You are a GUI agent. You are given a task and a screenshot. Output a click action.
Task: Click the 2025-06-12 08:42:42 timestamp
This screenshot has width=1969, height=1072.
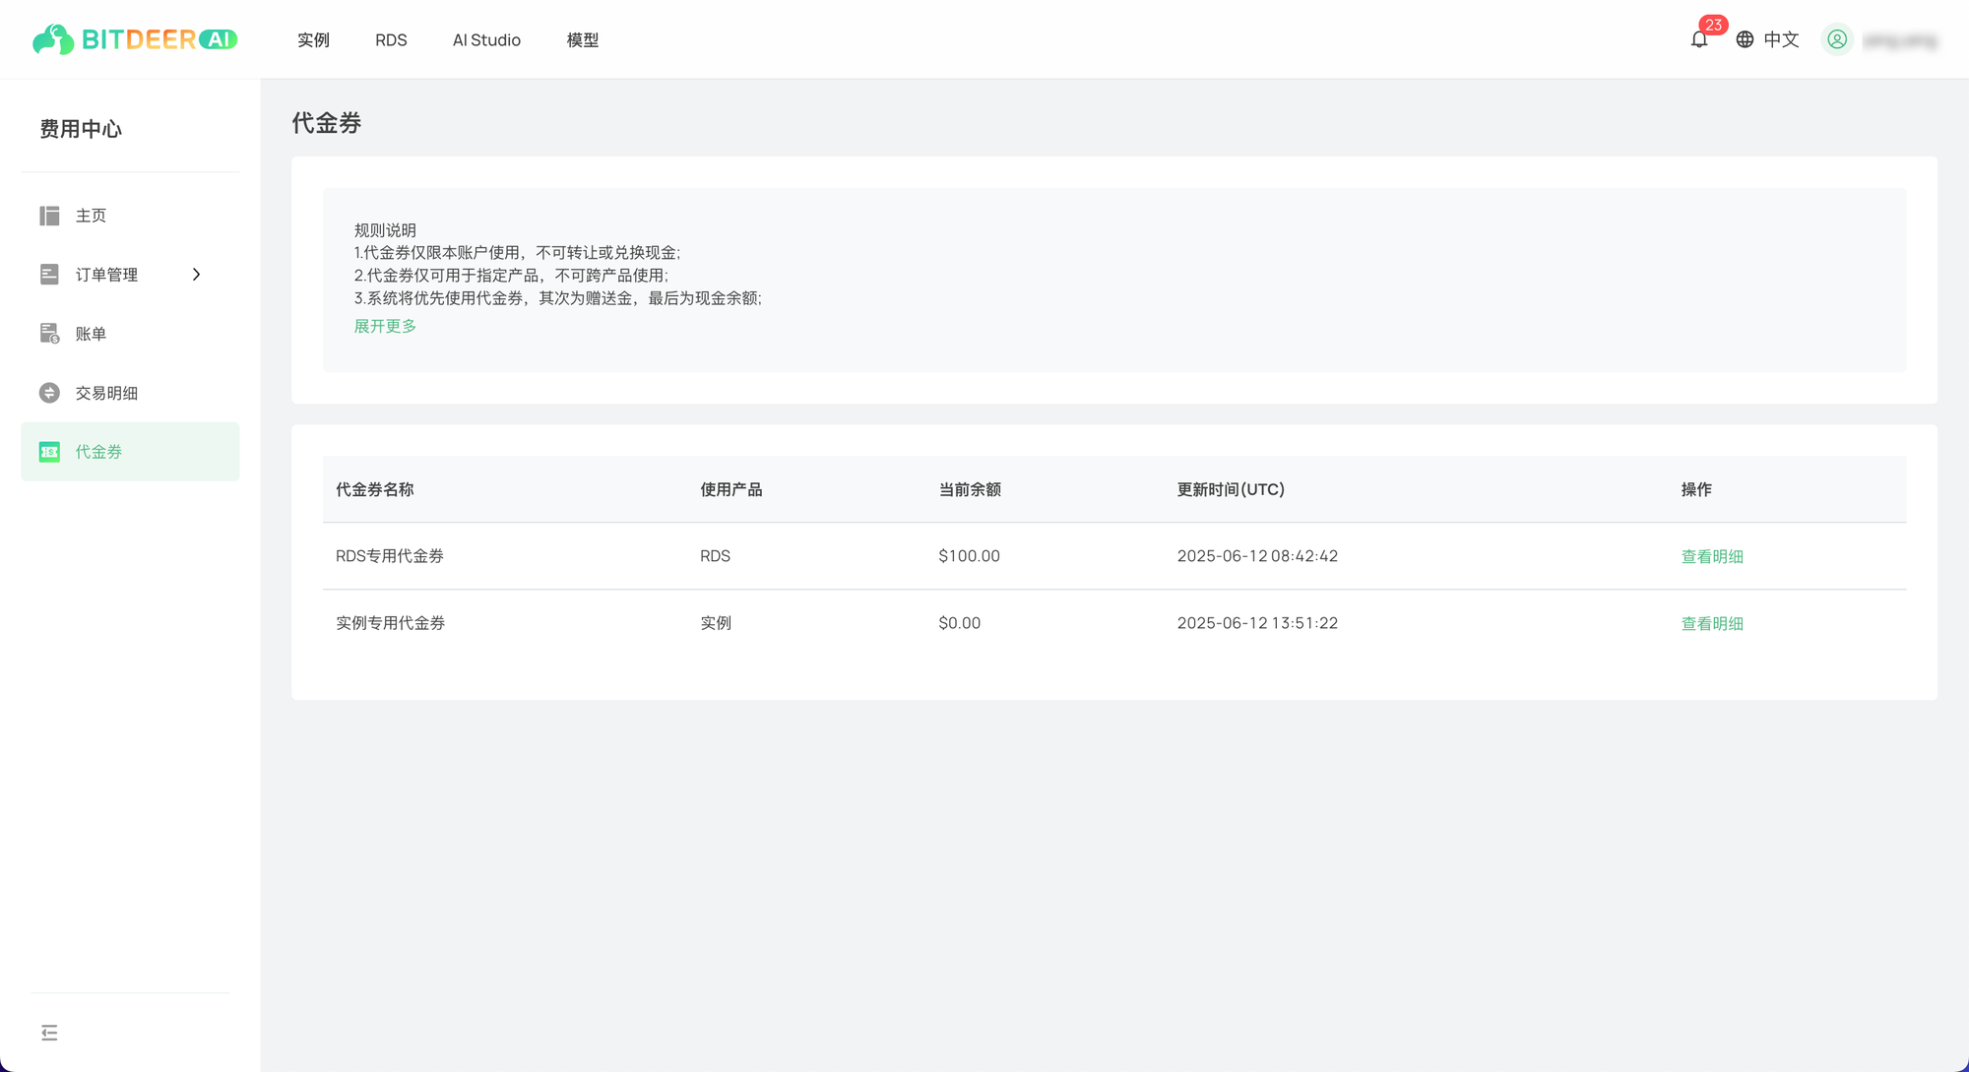[1257, 556]
